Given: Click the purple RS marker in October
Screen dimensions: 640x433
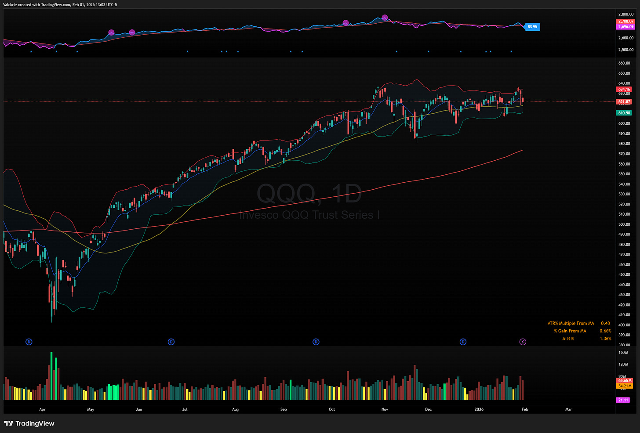Looking at the screenshot, I should point(345,23).
